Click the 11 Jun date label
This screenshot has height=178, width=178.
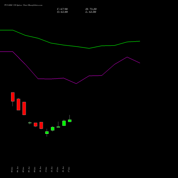pos(46,169)
